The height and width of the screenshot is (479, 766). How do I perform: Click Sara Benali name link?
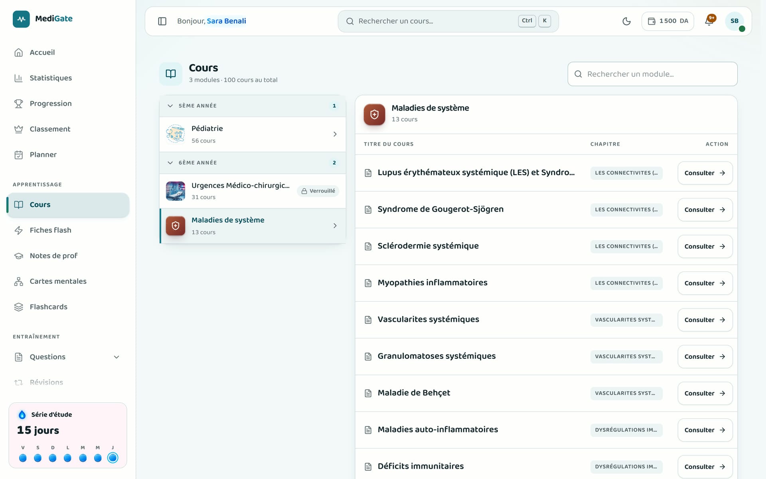click(x=226, y=21)
